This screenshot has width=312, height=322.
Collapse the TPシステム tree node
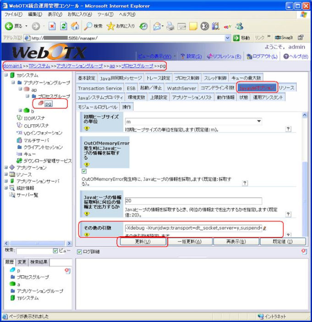click(5, 75)
